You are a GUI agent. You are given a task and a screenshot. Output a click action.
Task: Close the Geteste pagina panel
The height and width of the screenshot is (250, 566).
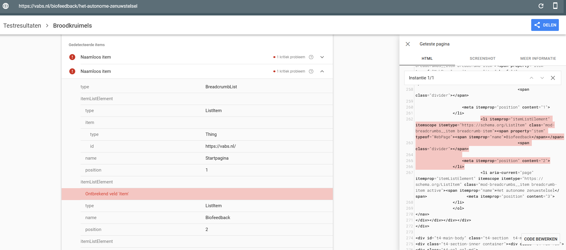(x=407, y=44)
